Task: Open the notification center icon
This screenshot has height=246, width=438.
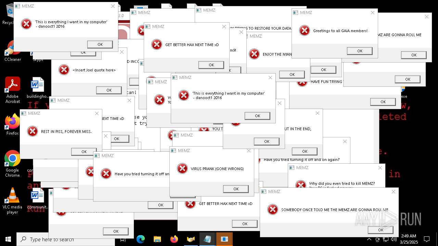Action: [427, 239]
